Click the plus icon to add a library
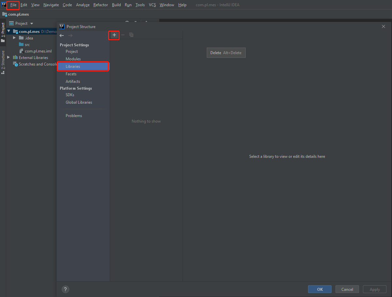This screenshot has width=392, height=297. coord(114,35)
